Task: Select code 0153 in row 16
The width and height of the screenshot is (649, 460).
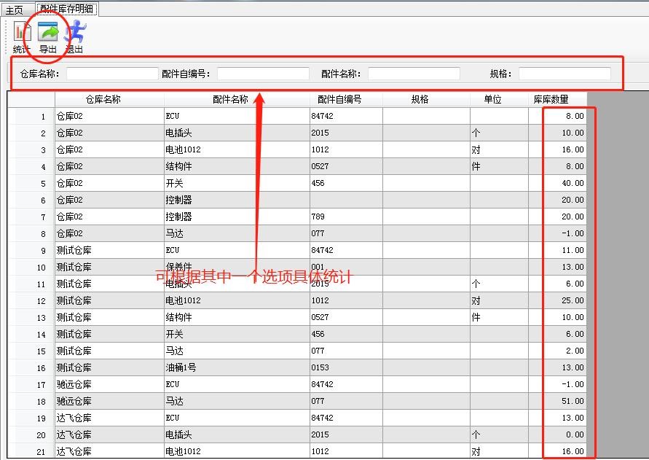Action: (x=346, y=367)
